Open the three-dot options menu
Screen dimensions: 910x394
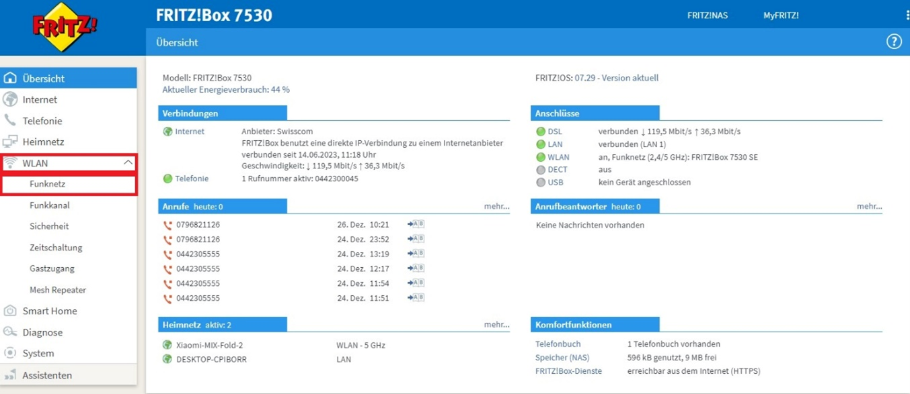(907, 15)
